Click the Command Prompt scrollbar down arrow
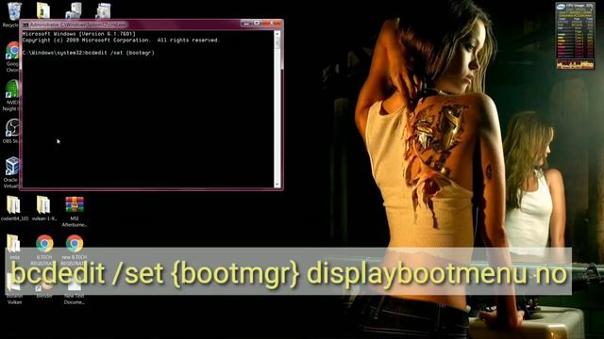 coord(277,185)
